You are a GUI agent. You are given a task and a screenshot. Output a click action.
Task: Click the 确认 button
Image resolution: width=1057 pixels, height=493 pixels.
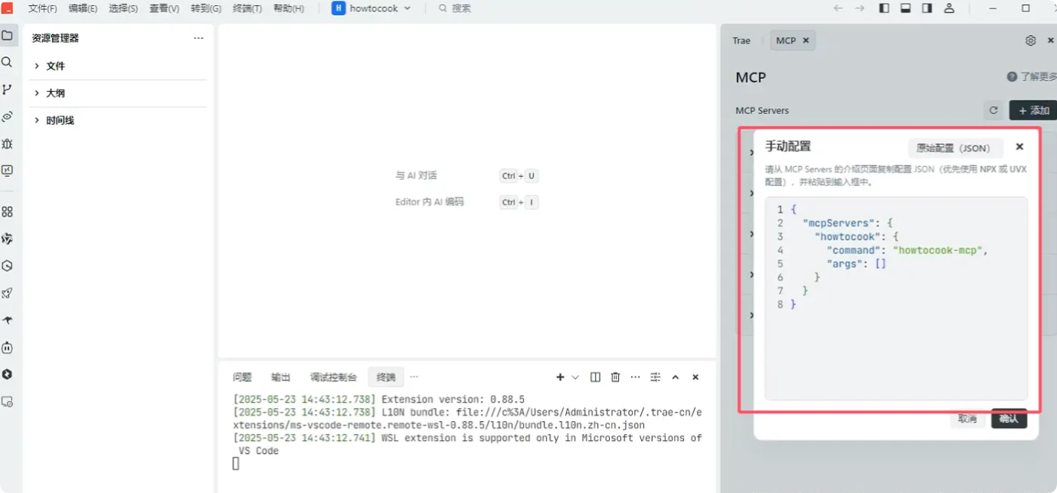1009,419
